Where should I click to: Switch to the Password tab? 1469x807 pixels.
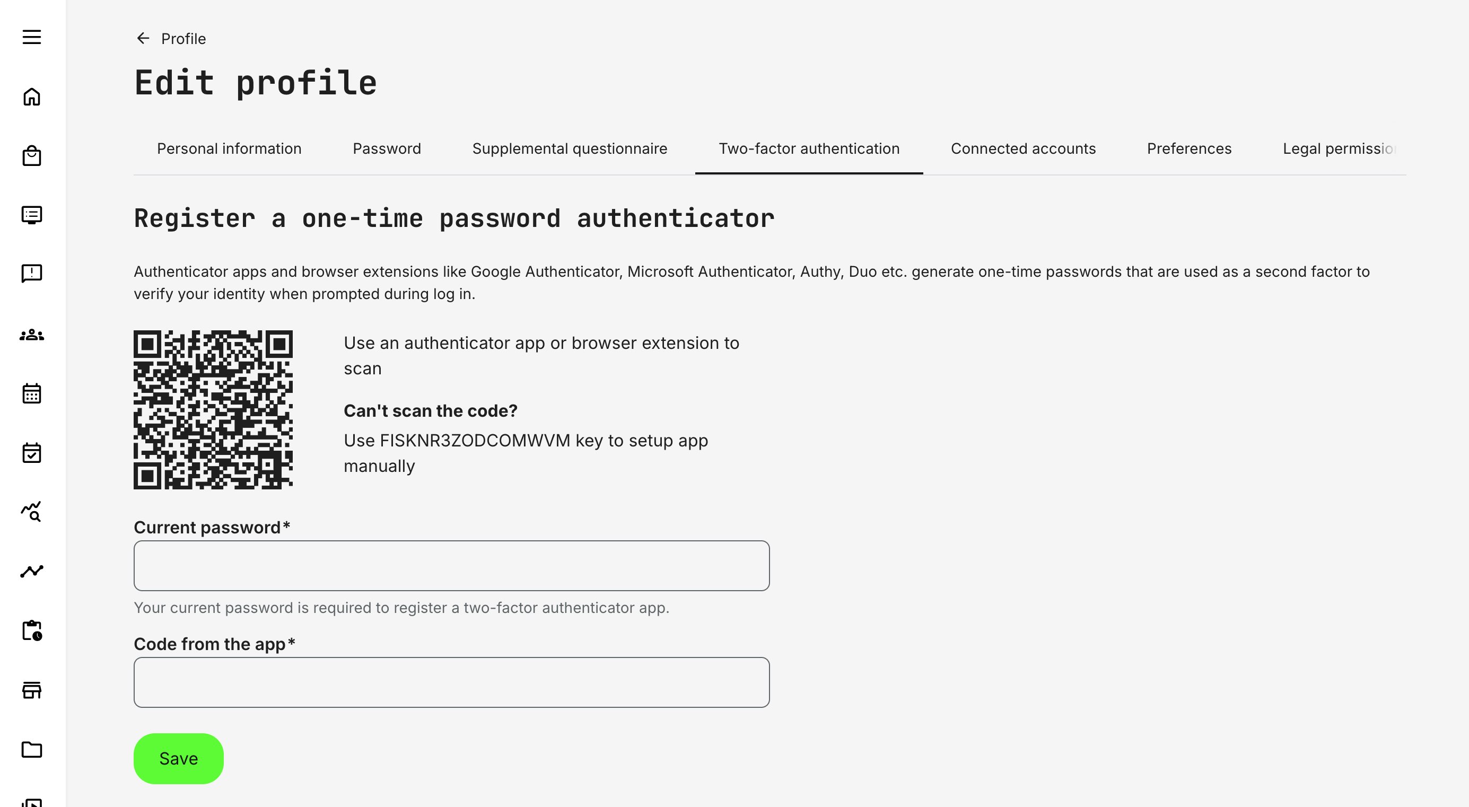click(387, 149)
